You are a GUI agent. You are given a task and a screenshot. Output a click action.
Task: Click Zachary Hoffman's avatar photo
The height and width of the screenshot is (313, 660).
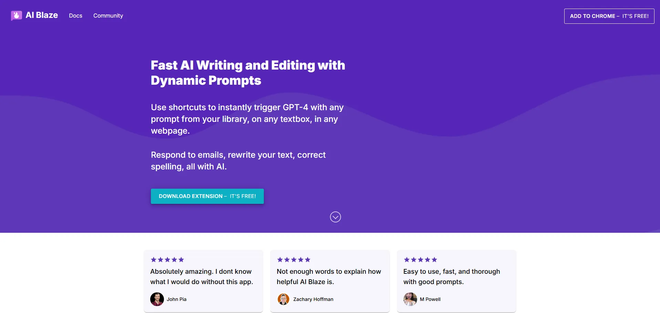pos(283,299)
